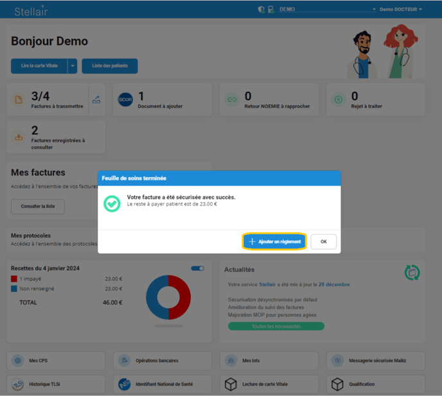The image size is (442, 396).
Task: Open the Lire la carte Vitale arrow
Action: click(x=73, y=65)
